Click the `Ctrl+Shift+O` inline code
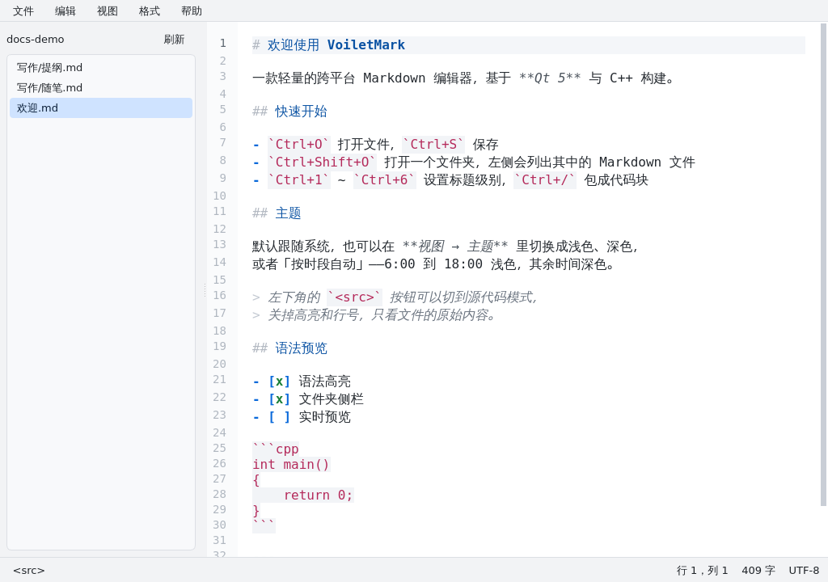828x582 pixels. coord(322,162)
